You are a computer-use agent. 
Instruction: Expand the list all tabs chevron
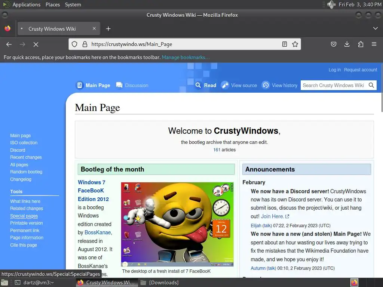[376, 28]
